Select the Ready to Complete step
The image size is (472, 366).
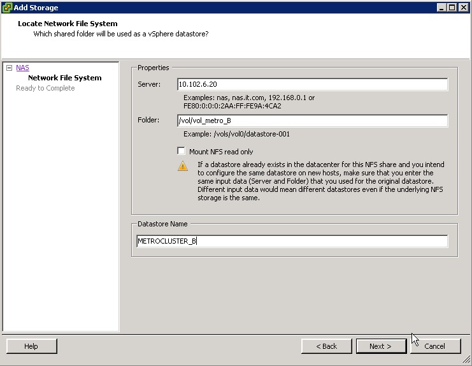click(45, 88)
